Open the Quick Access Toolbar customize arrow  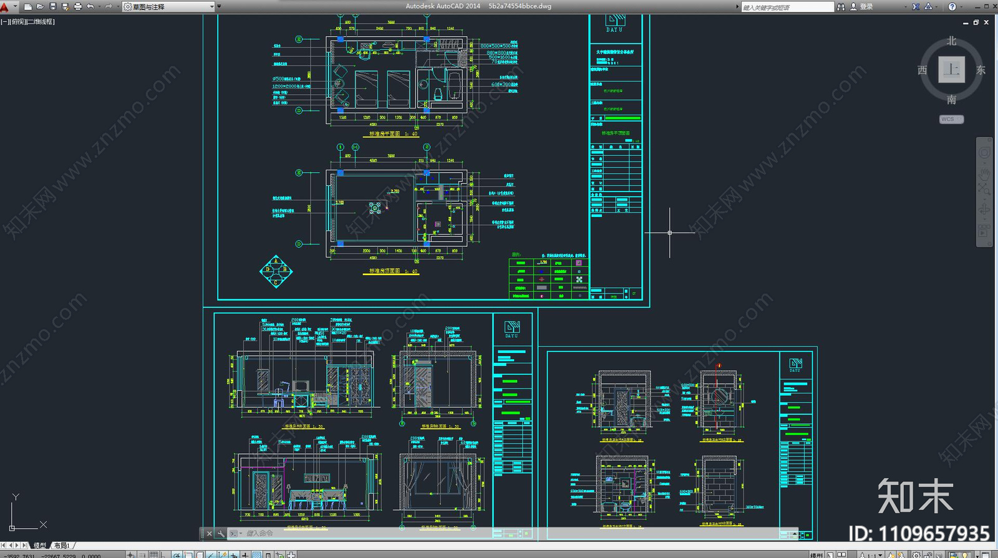pos(219,7)
